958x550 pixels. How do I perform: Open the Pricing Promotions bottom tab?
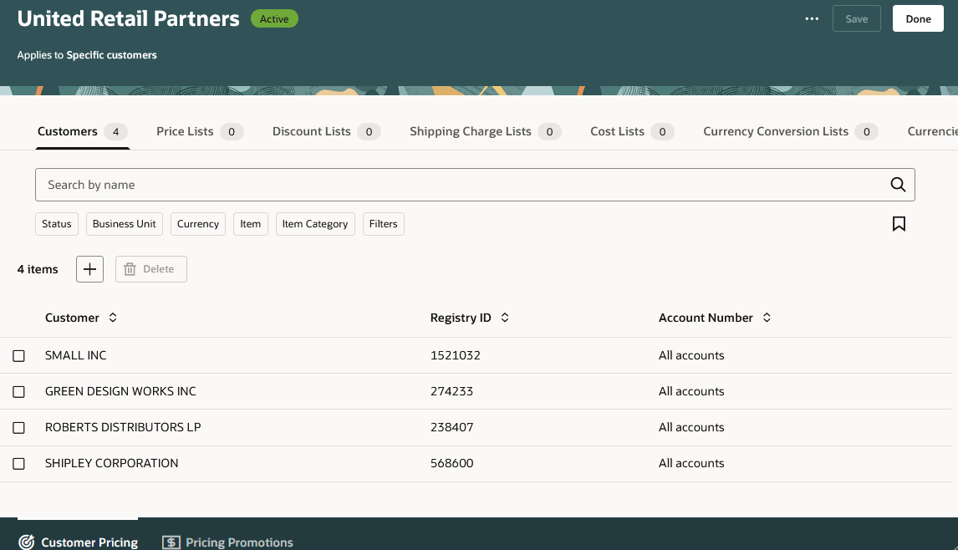227,542
